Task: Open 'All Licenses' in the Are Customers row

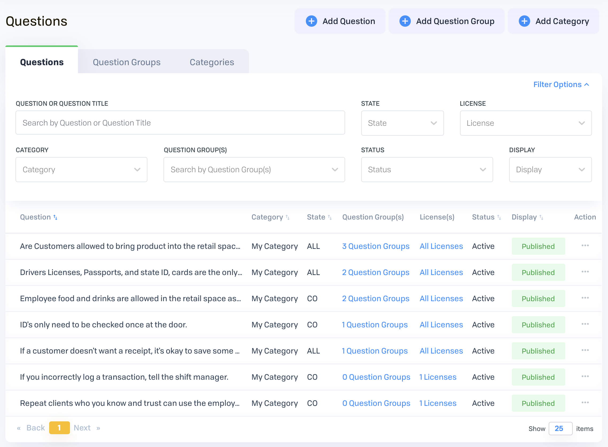Action: point(441,246)
